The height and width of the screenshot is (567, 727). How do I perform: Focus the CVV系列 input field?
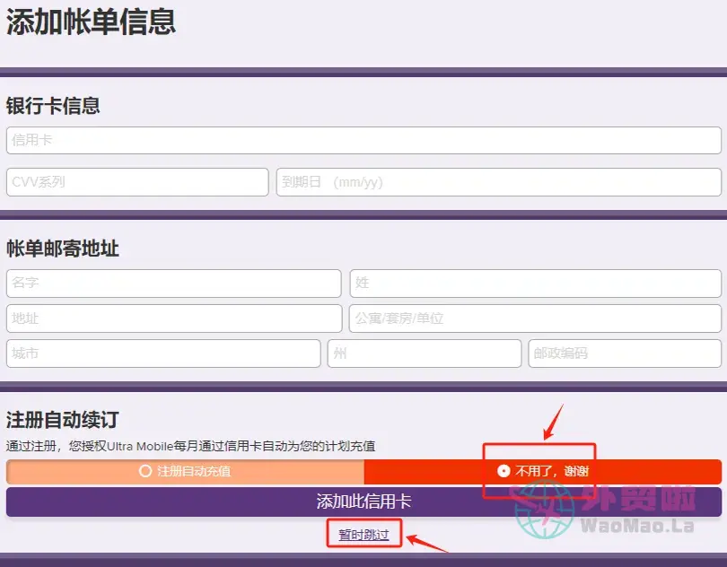point(137,182)
